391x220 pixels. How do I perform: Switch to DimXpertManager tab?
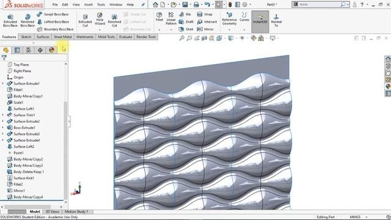click(40, 50)
